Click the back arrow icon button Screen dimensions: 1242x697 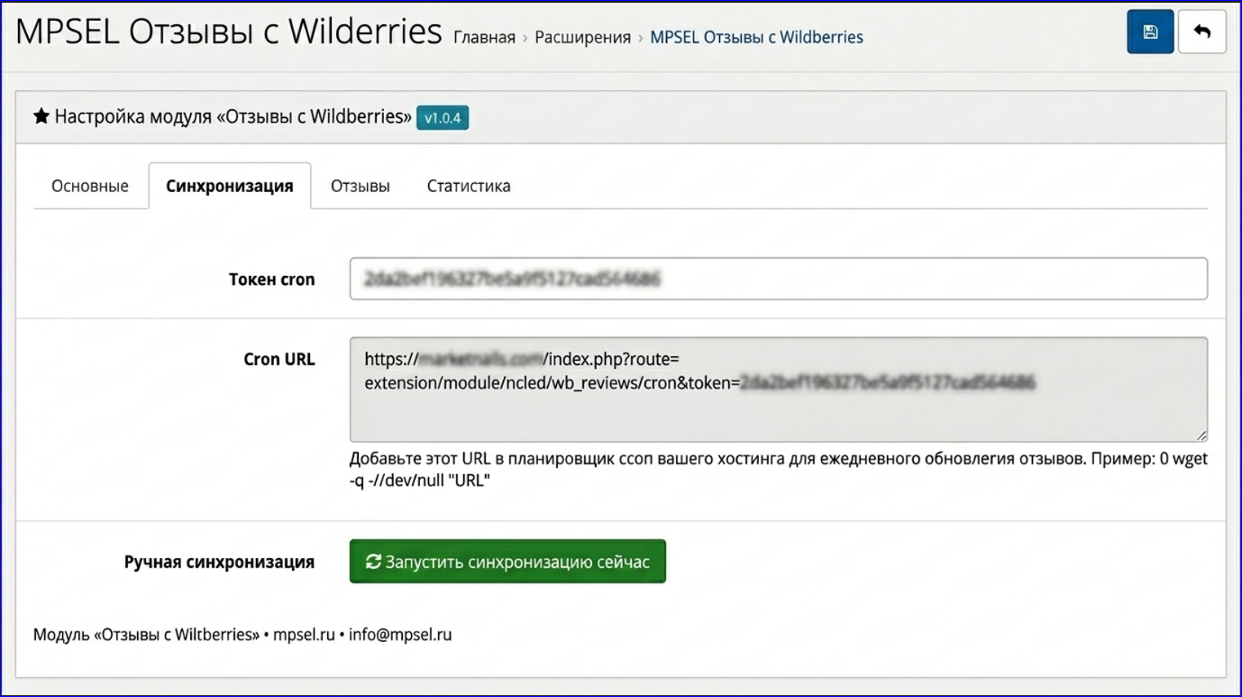1202,32
